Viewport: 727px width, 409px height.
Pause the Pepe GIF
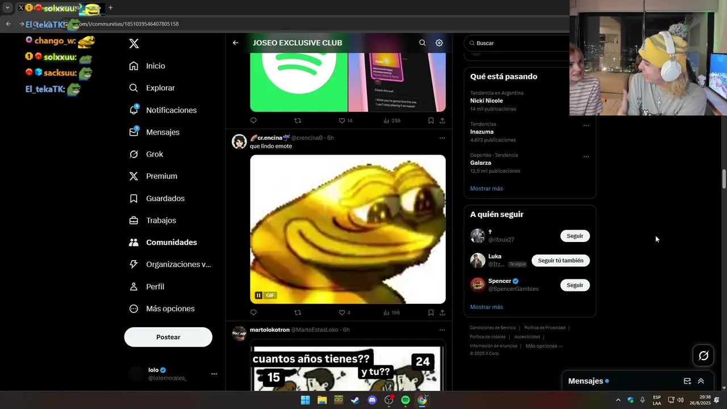[x=258, y=295]
